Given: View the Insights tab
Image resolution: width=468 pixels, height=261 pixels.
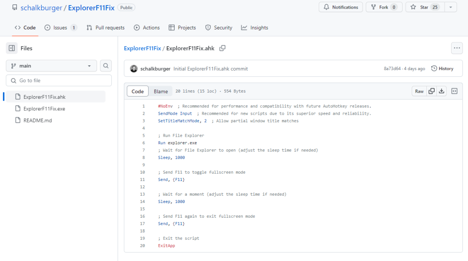Looking at the screenshot, I should tap(255, 28).
